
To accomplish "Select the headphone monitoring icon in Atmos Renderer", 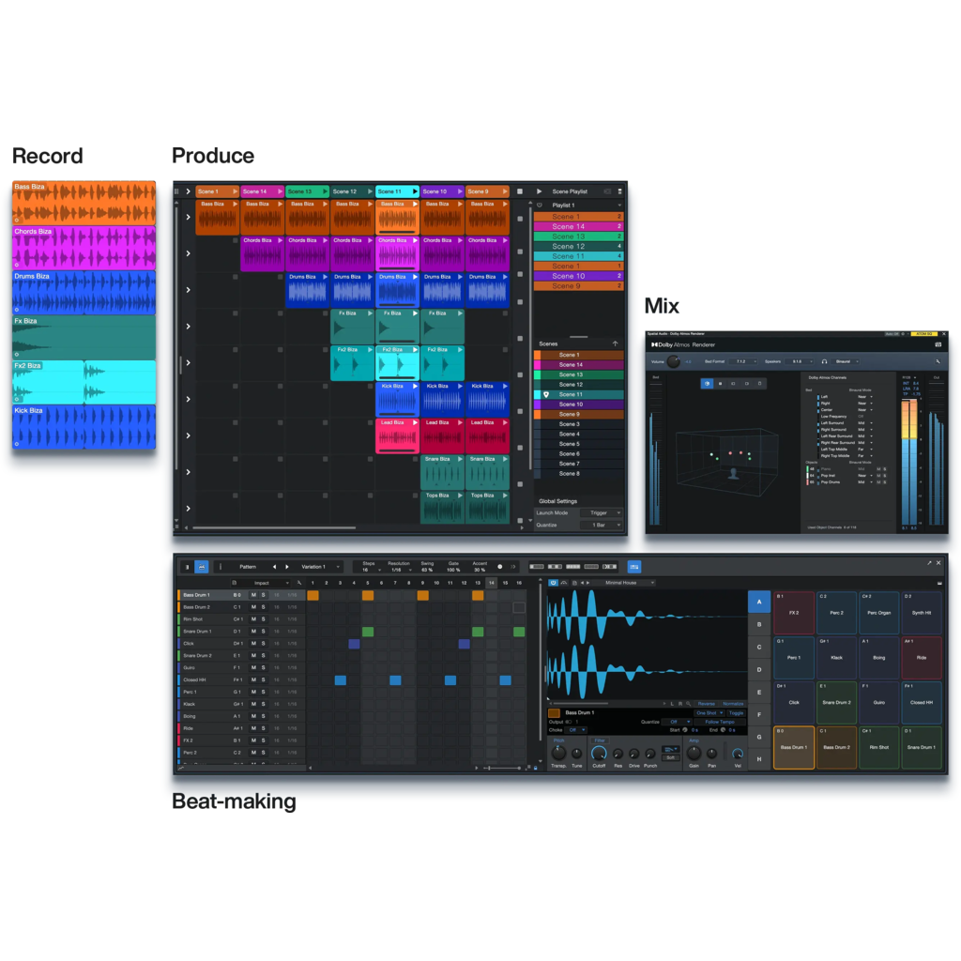I will coord(823,361).
